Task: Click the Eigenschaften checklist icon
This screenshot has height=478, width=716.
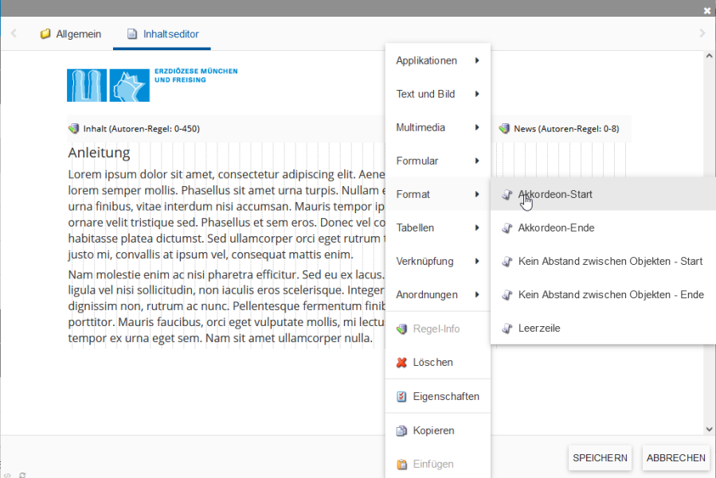Action: point(401,396)
